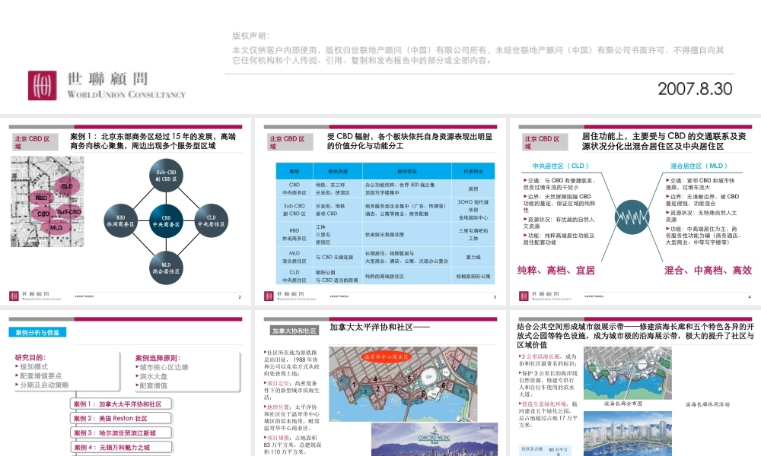
Task: Click the 棕榈泉国际公寓 table cell
Action: pos(473,277)
